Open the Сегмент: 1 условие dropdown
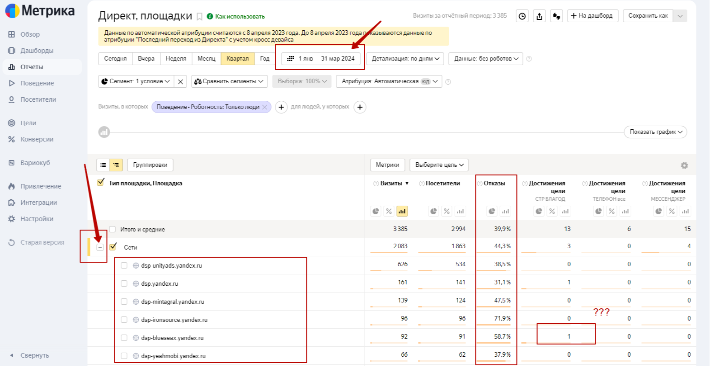This screenshot has width=710, height=368. click(136, 81)
